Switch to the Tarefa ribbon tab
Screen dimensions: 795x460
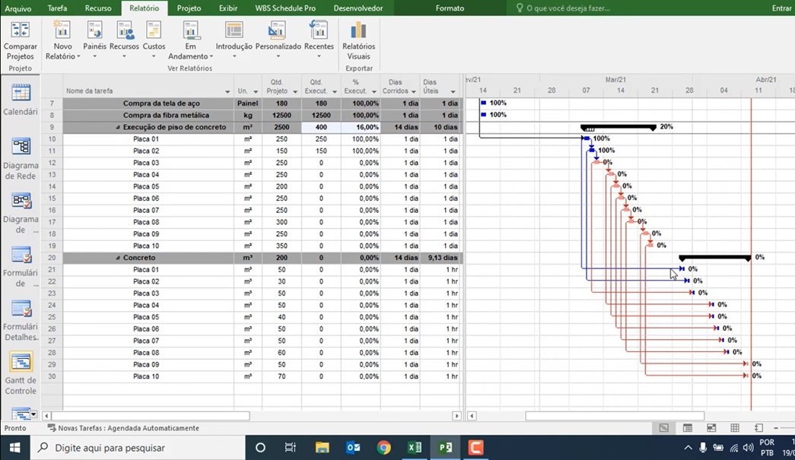(x=57, y=8)
